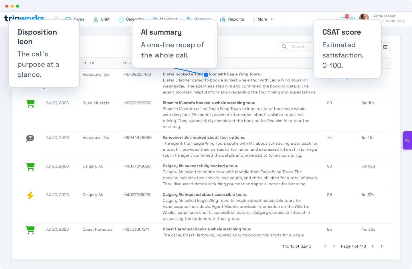Screen dimensions: 412x269
Task: Click the notification badge showing 1
Action: (x=347, y=16)
